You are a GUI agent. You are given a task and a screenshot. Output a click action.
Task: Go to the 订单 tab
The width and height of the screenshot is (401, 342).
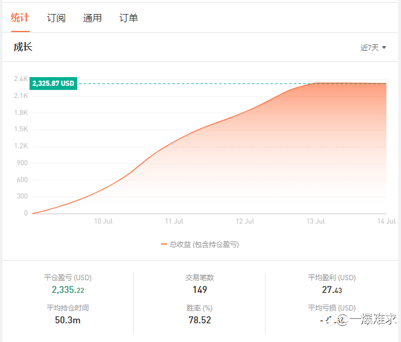[x=128, y=18]
